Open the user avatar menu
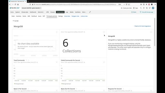165x93 pixels. (x=153, y=8)
